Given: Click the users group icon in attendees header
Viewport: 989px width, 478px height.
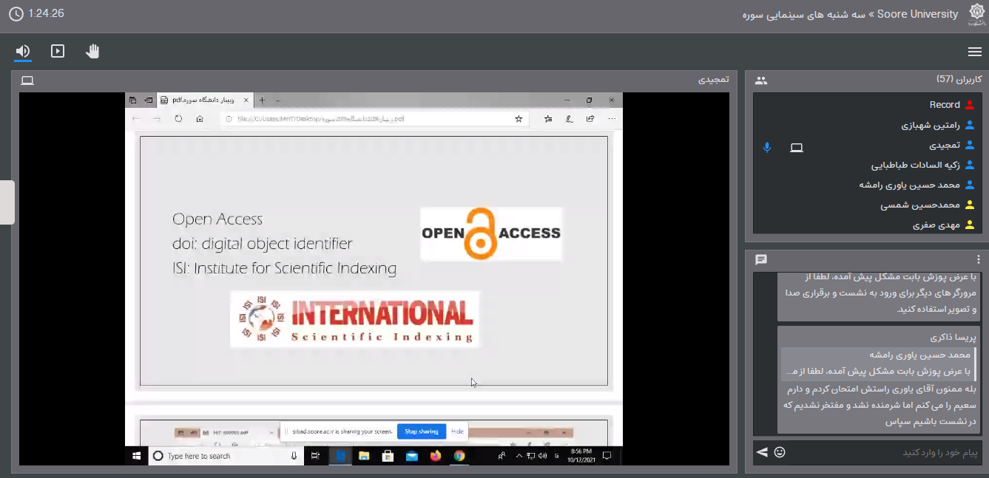Looking at the screenshot, I should (761, 81).
